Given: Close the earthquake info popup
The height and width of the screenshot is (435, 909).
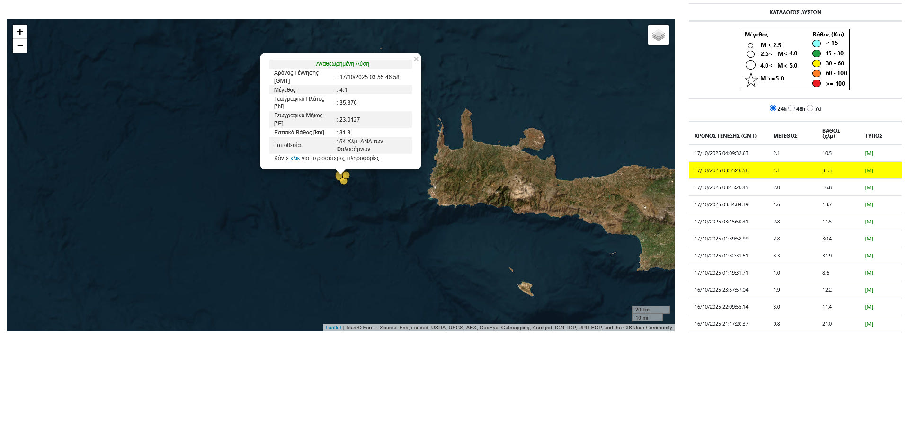Looking at the screenshot, I should tap(416, 59).
